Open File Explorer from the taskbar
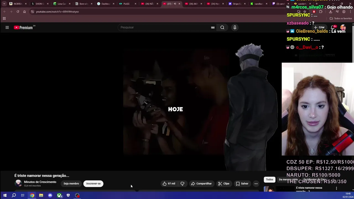Screen dimensions: 354x199 pos(41,195)
